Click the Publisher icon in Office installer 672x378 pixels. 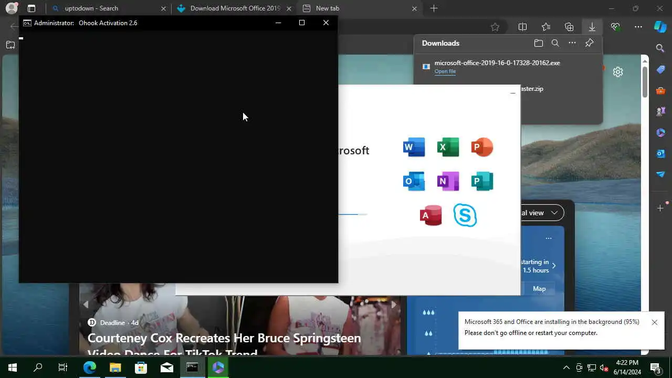tap(482, 181)
